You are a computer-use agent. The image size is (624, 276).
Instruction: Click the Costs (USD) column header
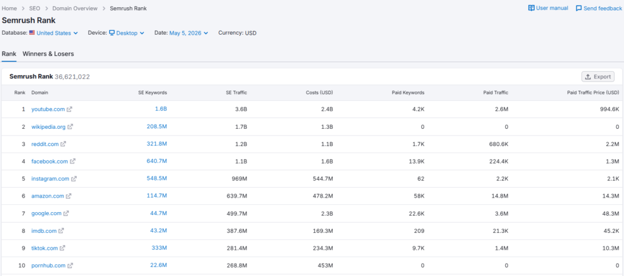coord(320,92)
